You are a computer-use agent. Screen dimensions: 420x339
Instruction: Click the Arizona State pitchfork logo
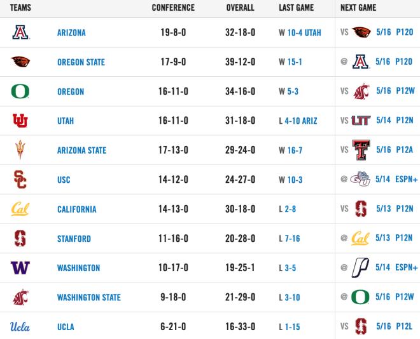pyautogui.click(x=20, y=150)
